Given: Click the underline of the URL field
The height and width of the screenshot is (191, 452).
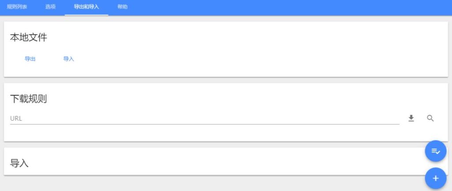Looking at the screenshot, I should (x=205, y=125).
